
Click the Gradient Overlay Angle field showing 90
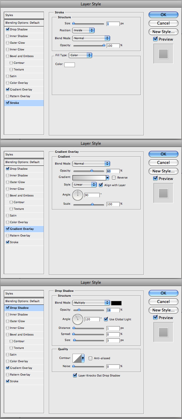[92, 195]
